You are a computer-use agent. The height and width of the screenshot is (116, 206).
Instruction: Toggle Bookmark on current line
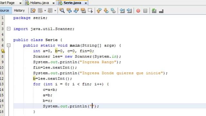click(x=113, y=11)
